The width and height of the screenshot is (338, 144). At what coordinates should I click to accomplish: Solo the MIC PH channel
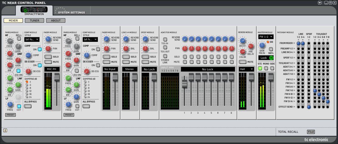48,57
